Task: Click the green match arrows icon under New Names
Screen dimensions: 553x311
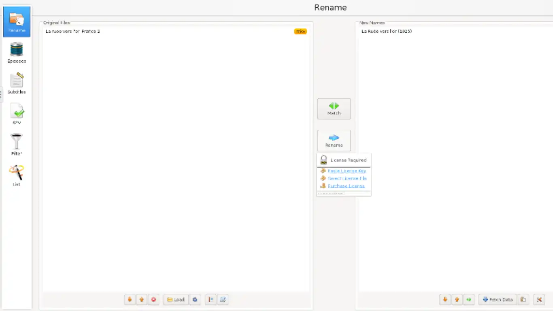Action: point(469,300)
